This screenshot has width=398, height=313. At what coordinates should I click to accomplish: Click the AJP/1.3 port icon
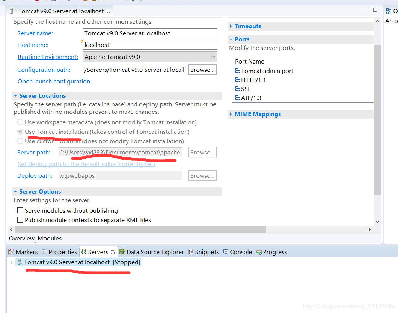click(237, 98)
